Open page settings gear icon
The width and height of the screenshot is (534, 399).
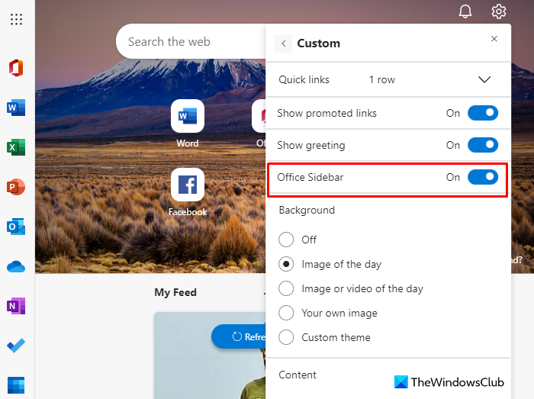pos(499,11)
